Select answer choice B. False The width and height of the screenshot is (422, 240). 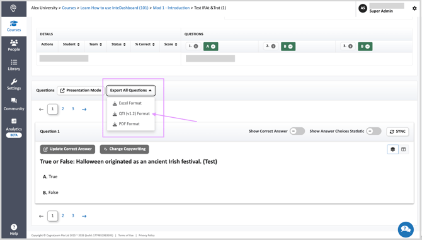[50, 193]
